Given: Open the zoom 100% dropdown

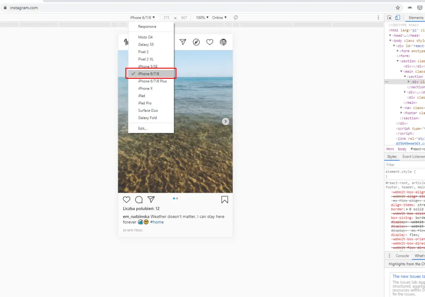Looking at the screenshot, I should click(202, 18).
